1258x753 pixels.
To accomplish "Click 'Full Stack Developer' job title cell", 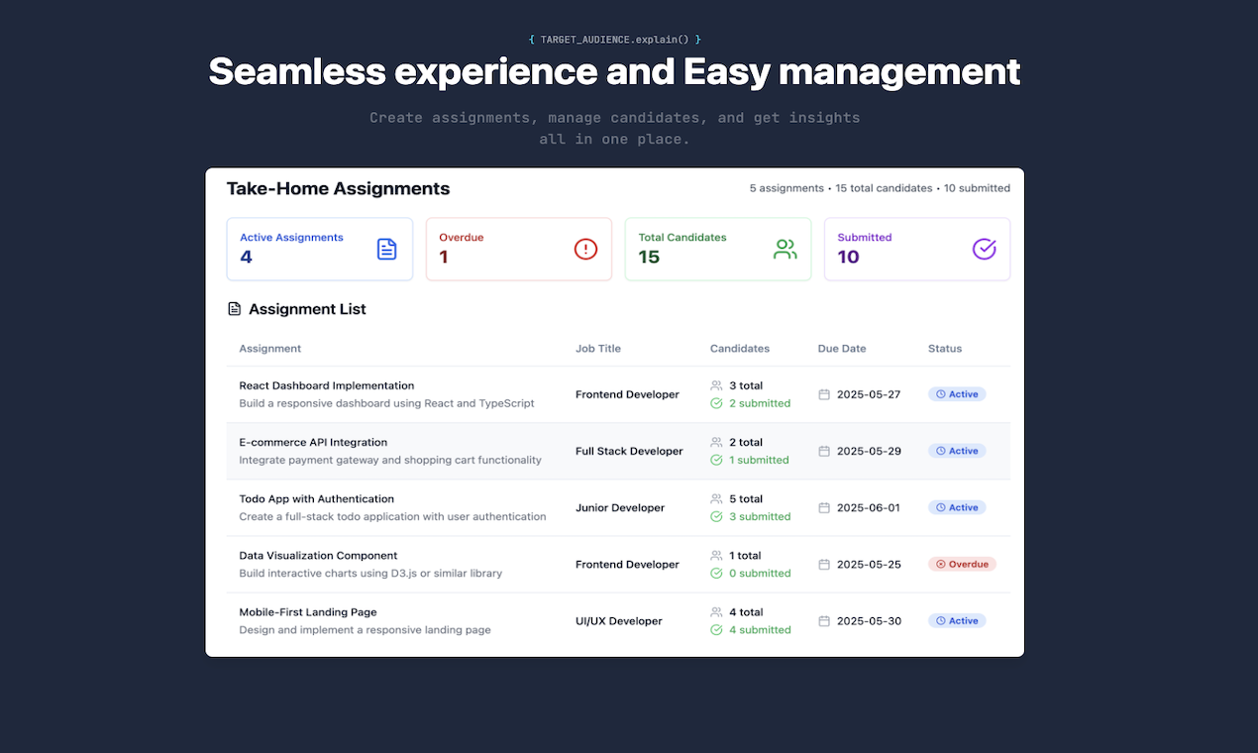I will click(629, 451).
